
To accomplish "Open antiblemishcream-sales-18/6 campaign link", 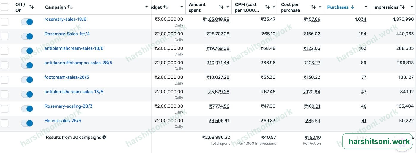I will [74, 48].
